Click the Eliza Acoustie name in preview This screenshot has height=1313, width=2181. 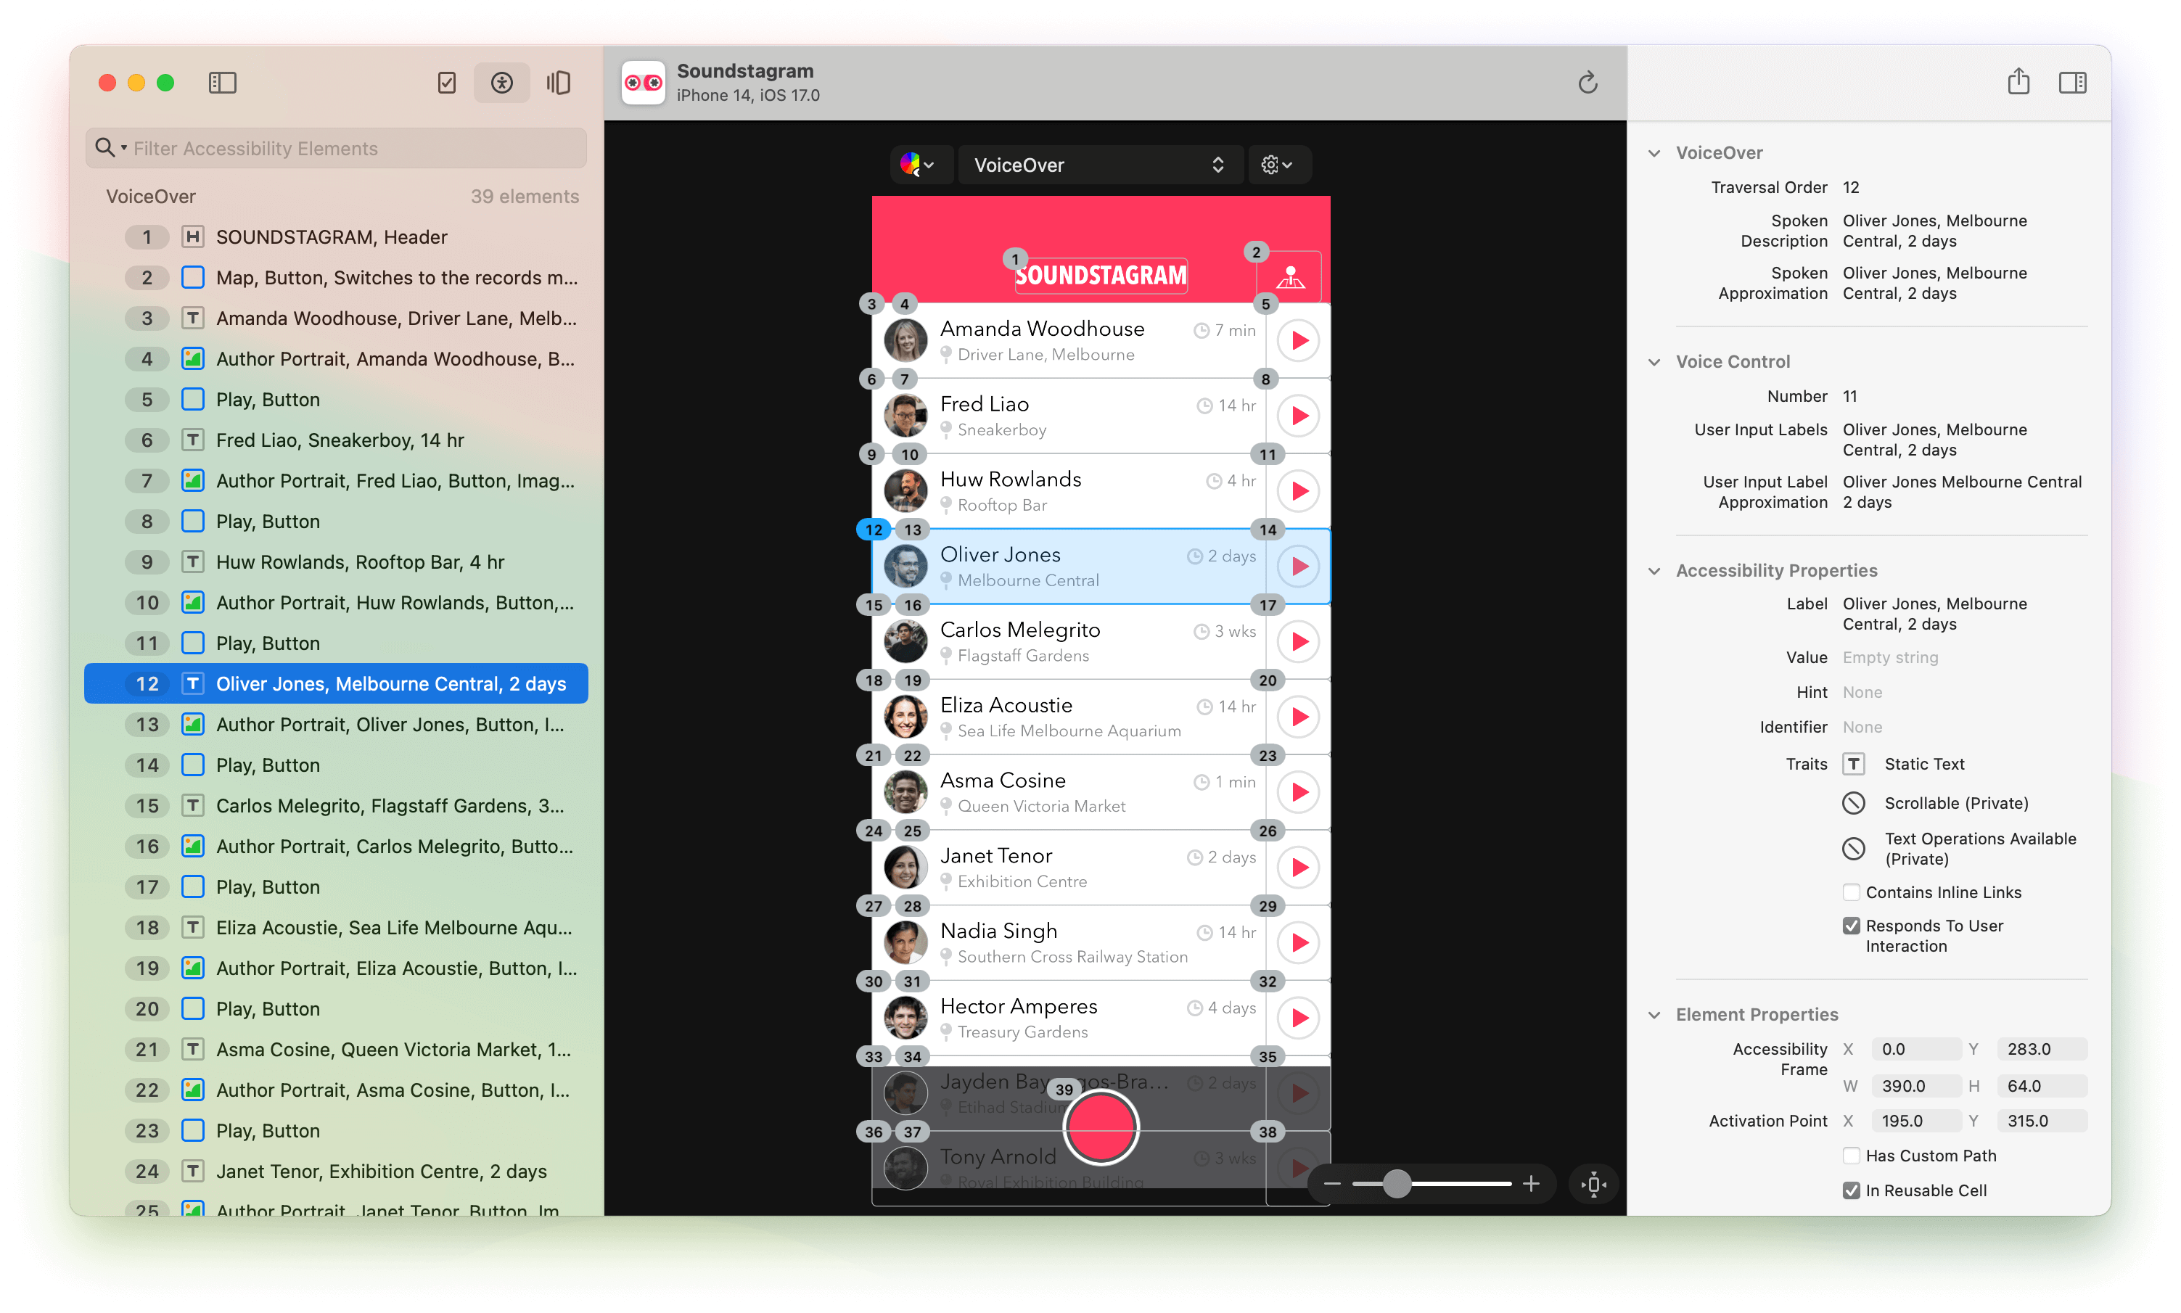(1006, 705)
